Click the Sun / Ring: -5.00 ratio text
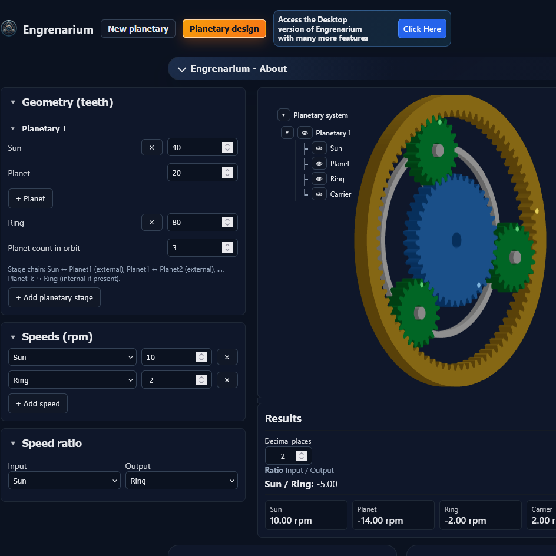The height and width of the screenshot is (556, 556). (301, 484)
